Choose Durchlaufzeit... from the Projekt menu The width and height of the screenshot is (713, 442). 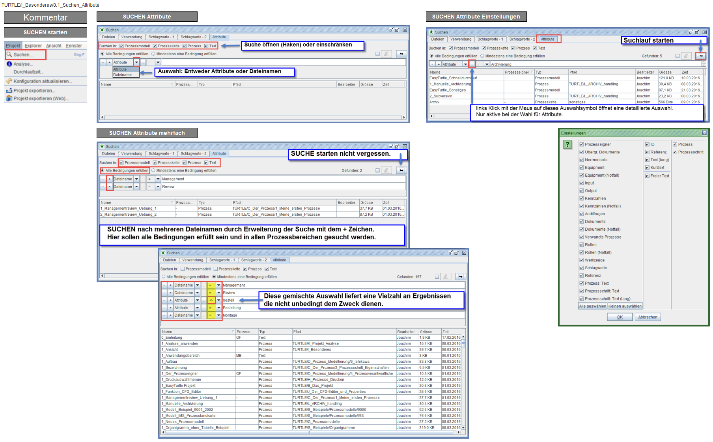pyautogui.click(x=28, y=72)
